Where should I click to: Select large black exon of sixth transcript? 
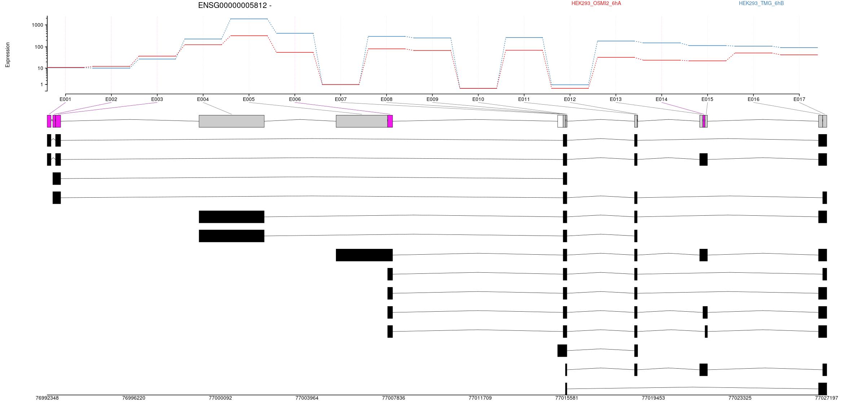tap(232, 236)
